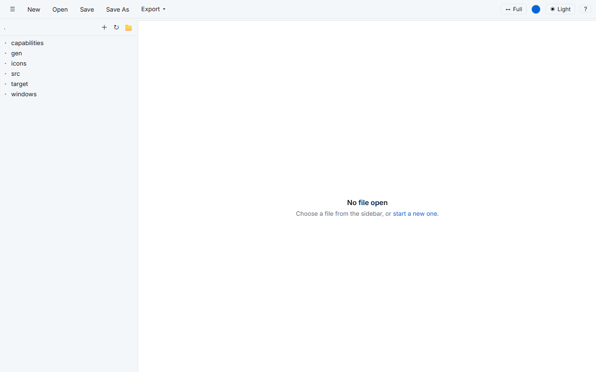Image resolution: width=596 pixels, height=372 pixels.
Task: Follow the 'start a new one' link
Action: (x=415, y=214)
